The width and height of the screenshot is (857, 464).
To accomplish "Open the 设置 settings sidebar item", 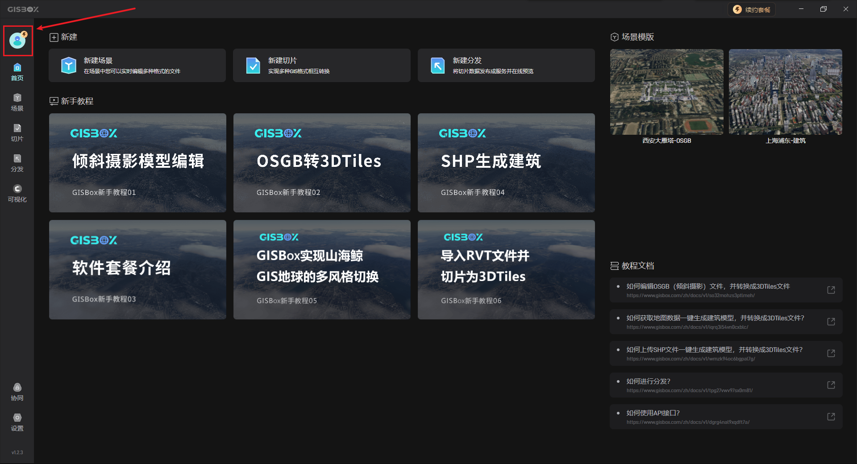I will [17, 423].
